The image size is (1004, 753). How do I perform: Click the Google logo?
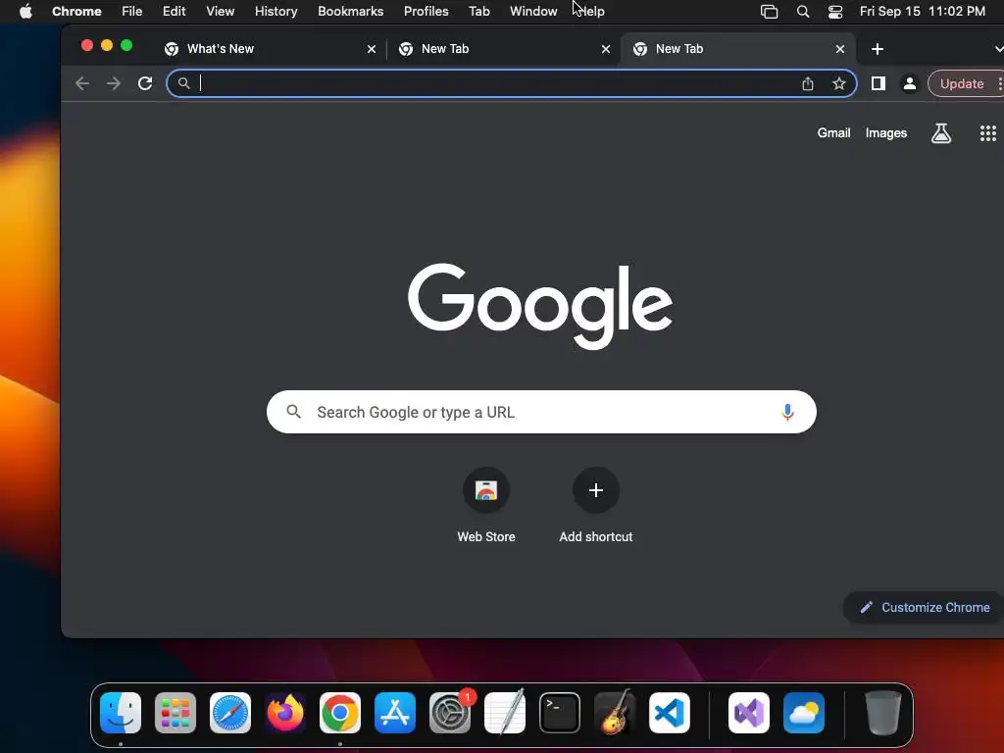[540, 306]
